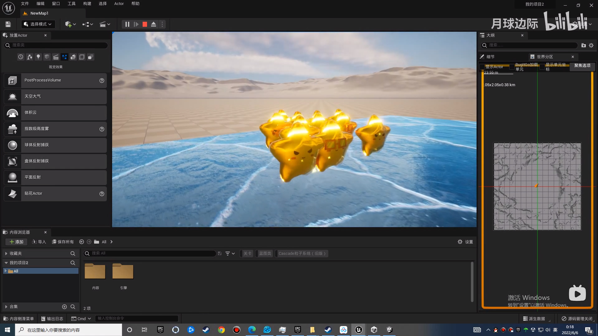Viewport: 598px width, 336px height.
Task: Click the 聚焦选项 button
Action: coord(582,66)
